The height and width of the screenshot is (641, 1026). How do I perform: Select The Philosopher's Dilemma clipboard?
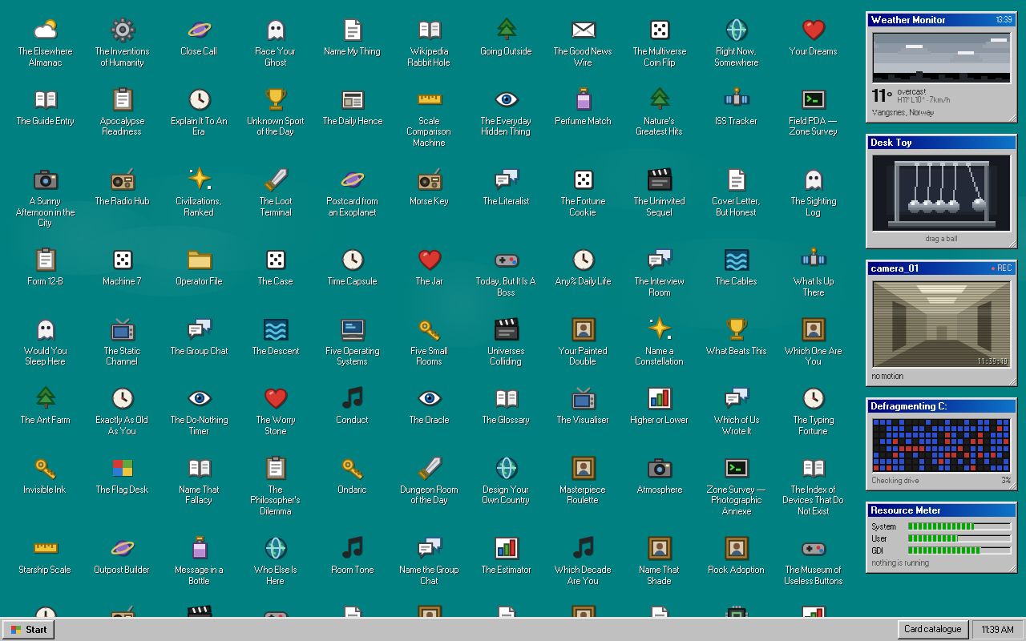pos(276,469)
